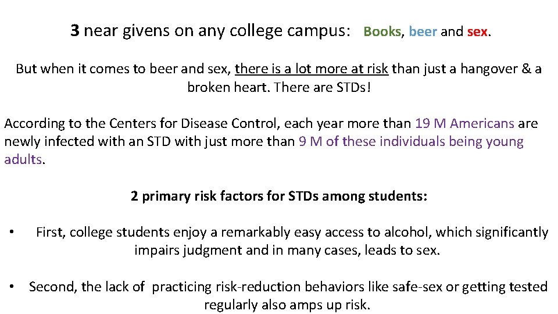Click 'near givens on any college campus' title
This screenshot has height=314, width=558.
pos(214,31)
